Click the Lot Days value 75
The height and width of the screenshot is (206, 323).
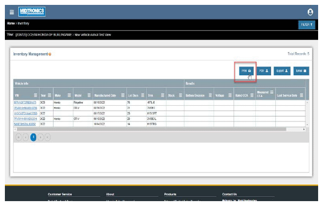[x=128, y=102]
